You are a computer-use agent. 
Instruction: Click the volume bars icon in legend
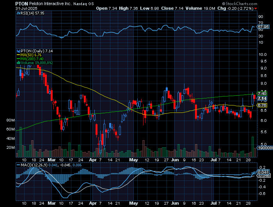coord(18,63)
